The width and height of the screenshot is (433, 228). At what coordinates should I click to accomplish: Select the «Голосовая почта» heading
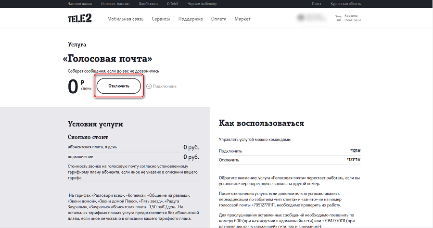(107, 59)
